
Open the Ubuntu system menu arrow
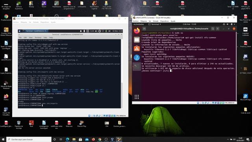pos(235,24)
